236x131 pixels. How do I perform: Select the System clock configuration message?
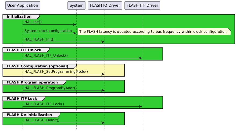tap(48, 31)
